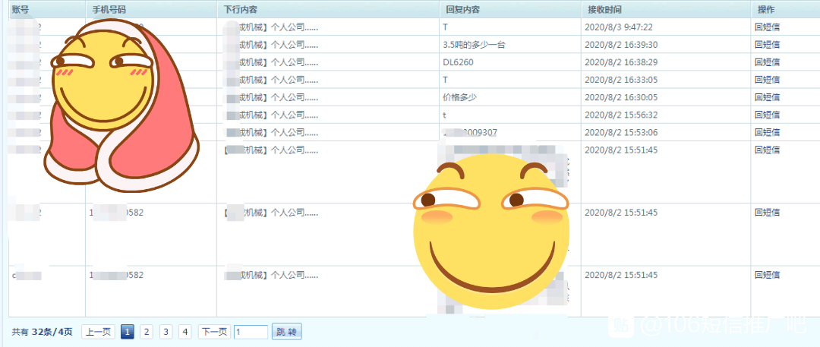This screenshot has height=347, width=820.
Task: Click 回短信 for the 16:39:30 message row
Action: pos(767,45)
